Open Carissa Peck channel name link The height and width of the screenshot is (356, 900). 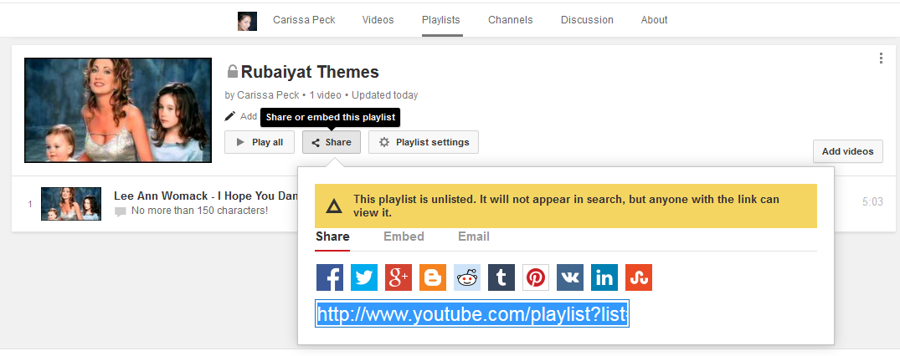click(304, 19)
